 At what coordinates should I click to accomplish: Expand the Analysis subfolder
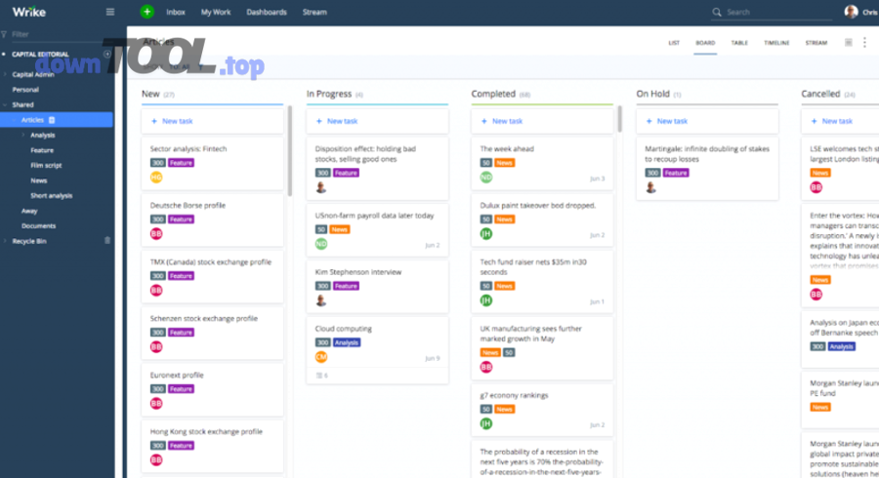click(22, 136)
